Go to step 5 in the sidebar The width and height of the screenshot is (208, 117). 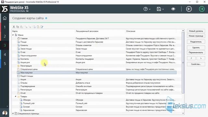(x=5, y=64)
